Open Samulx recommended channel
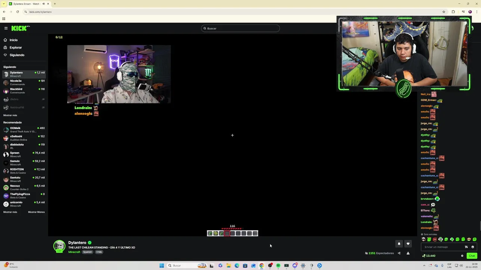 click(x=24, y=163)
